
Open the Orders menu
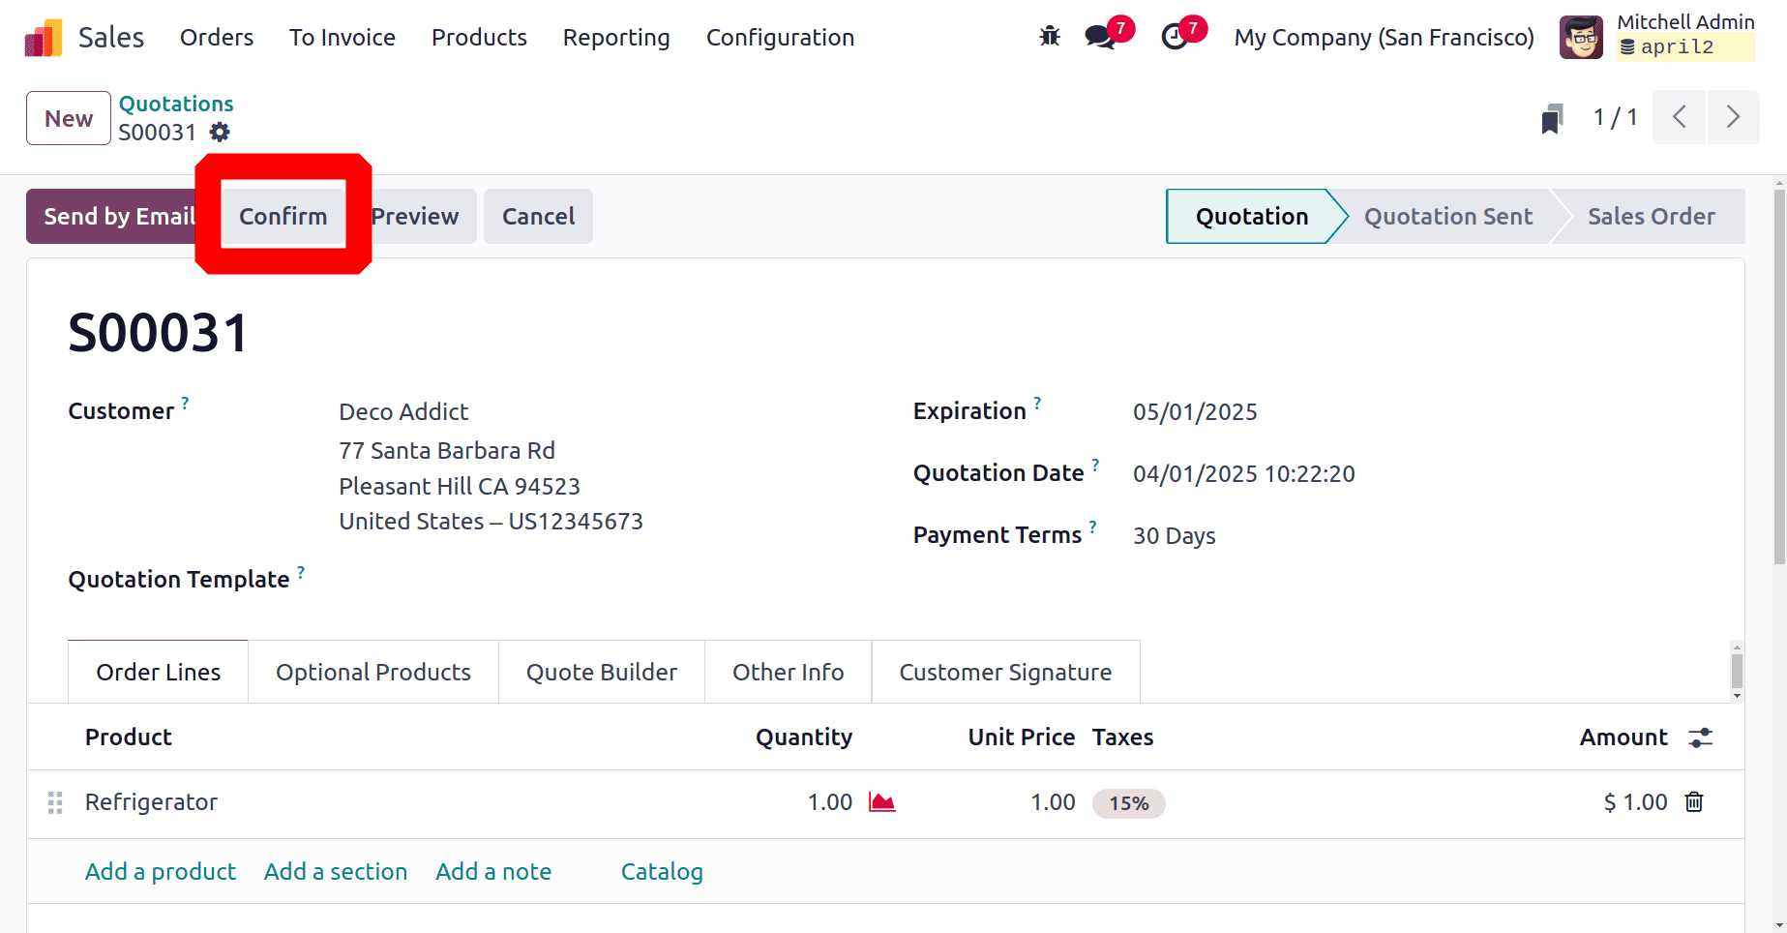(217, 38)
